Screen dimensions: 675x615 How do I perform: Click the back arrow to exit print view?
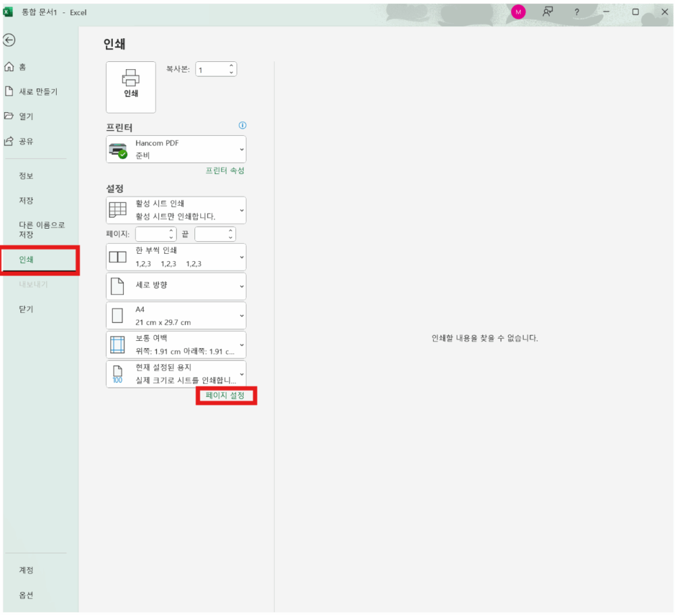pyautogui.click(x=9, y=40)
